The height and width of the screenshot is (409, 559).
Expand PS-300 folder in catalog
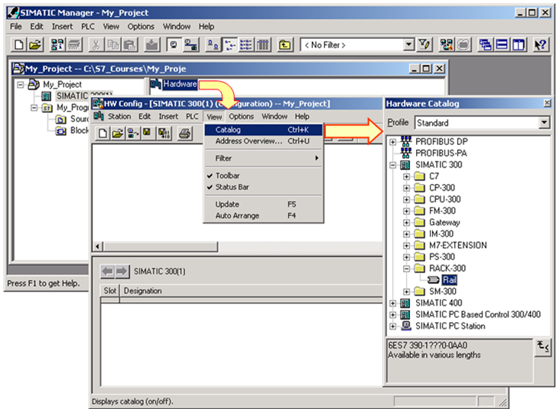pyautogui.click(x=406, y=257)
